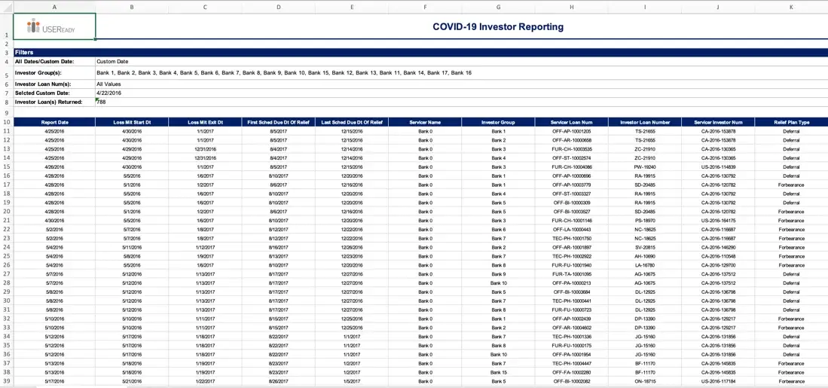The height and width of the screenshot is (388, 828).
Task: Select column header E
Action: pyautogui.click(x=352, y=7)
